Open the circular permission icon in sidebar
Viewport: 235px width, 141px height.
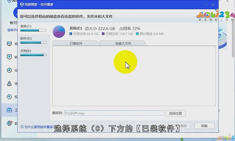[x=9, y=97]
